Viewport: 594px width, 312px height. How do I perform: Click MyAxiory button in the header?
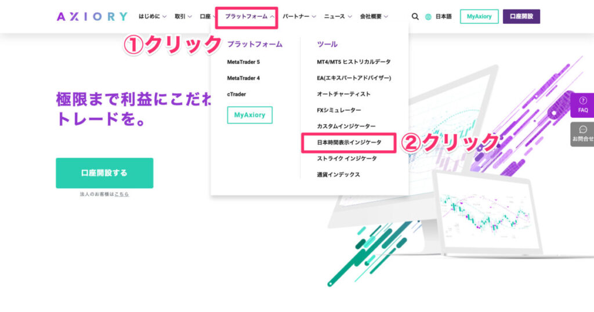click(479, 17)
